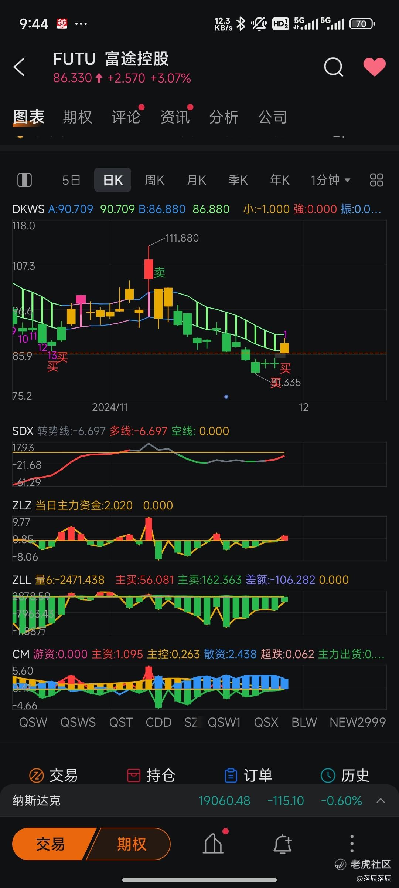
Task: Select the 周K chart period
Action: (x=154, y=180)
